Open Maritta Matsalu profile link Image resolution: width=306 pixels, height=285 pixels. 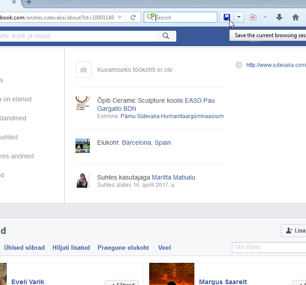coord(174,177)
